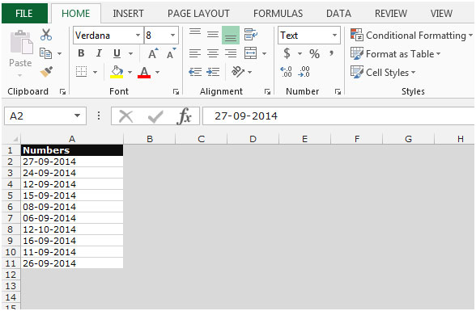Screen dimensions: 476x311
Task: Open Format as Table menu
Action: pyautogui.click(x=396, y=54)
